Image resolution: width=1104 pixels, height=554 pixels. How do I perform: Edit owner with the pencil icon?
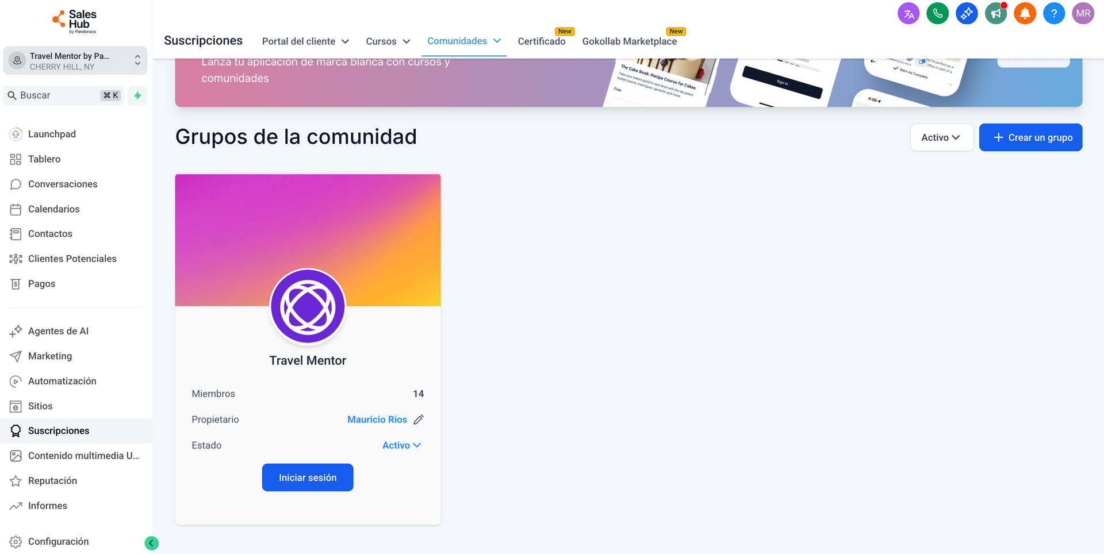click(x=419, y=420)
